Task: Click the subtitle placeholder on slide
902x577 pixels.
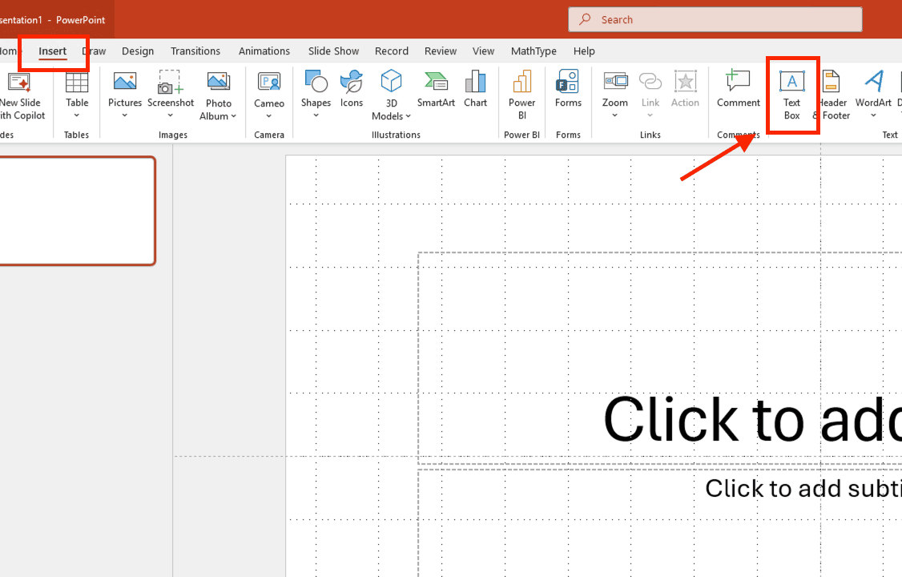Action: [x=660, y=523]
